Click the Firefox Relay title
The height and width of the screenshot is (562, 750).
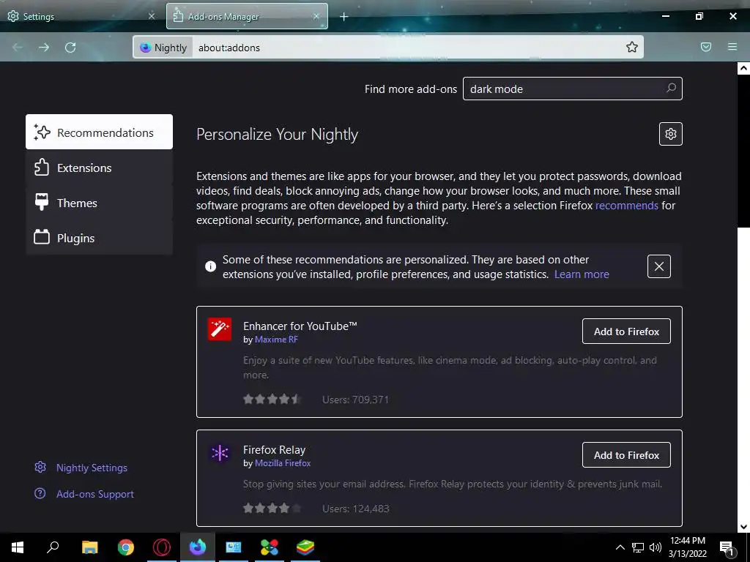click(274, 450)
